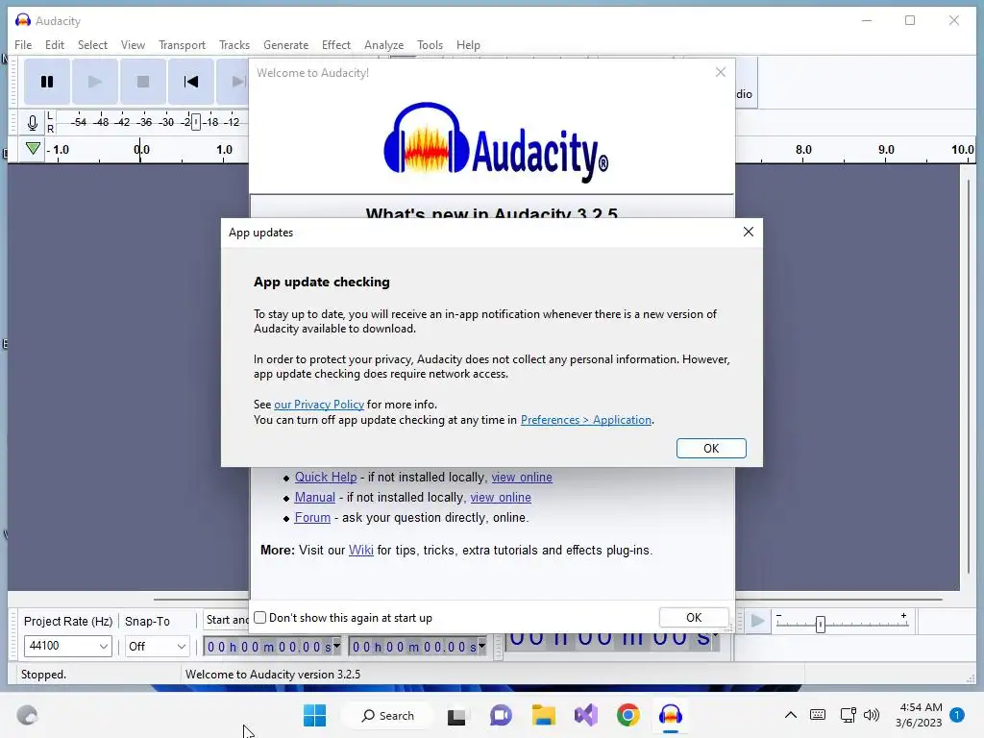Image resolution: width=984 pixels, height=738 pixels.
Task: Open the Select menu
Action: (93, 45)
